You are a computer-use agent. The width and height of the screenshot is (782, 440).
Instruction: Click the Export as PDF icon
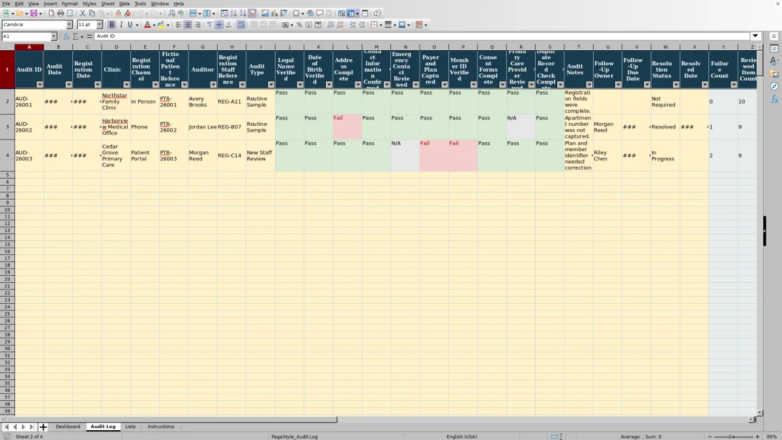51,13
